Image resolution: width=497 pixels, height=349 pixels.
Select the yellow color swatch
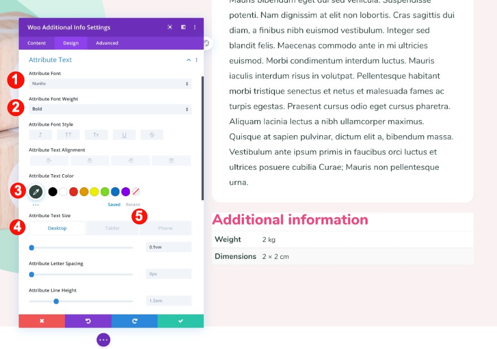tap(94, 192)
